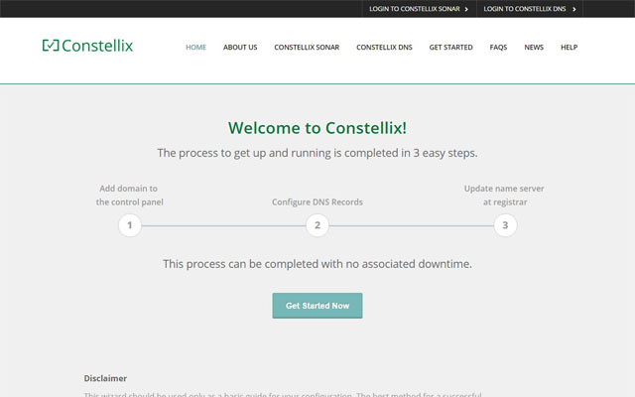Go to the Home menu item
This screenshot has width=635, height=397.
tap(196, 47)
